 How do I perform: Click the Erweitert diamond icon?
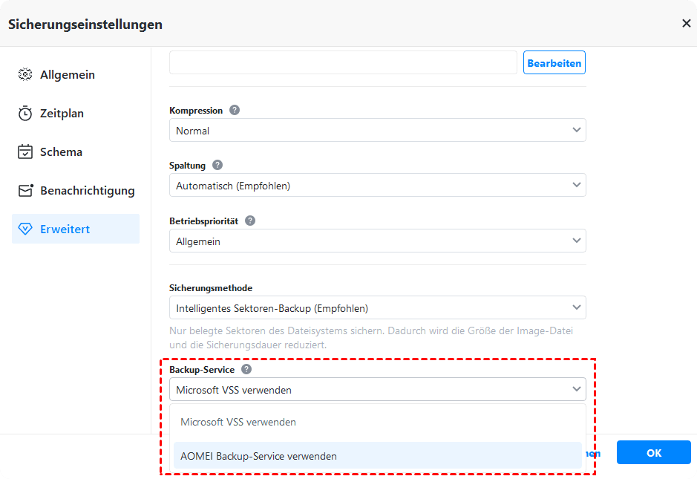(25, 229)
